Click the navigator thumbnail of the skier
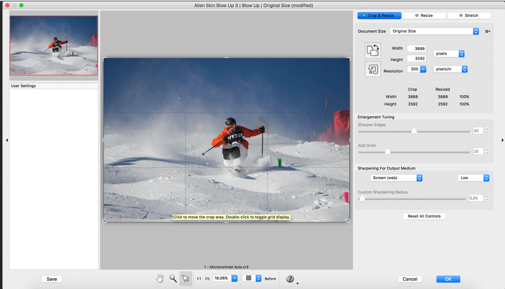 click(54, 45)
